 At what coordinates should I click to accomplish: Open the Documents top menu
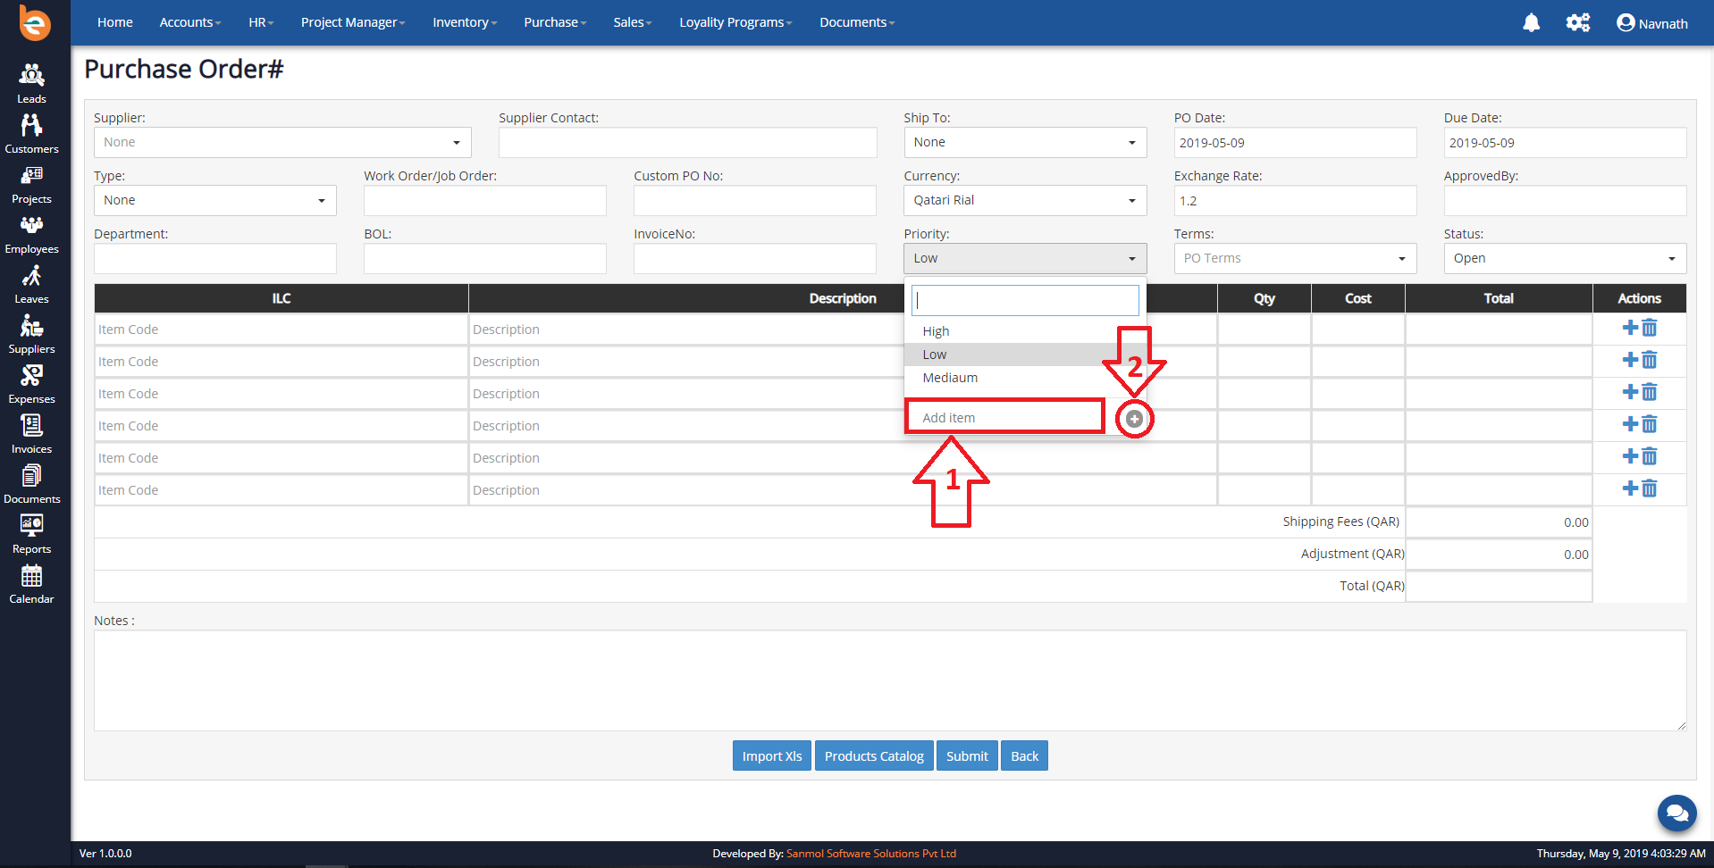857,22
